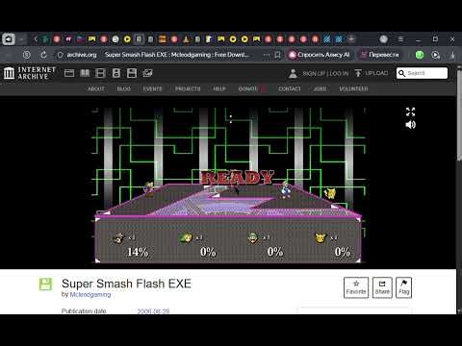Viewport: 462px width, 346px height.
Task: Focus the Internet Archive Search field
Action: 422,73
